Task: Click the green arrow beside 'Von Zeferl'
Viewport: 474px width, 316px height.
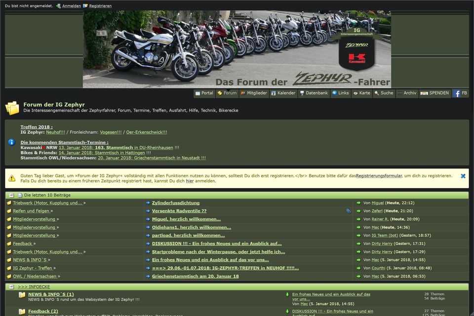Action: tap(358, 211)
